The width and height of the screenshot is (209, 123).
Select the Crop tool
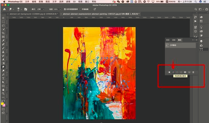click(3, 33)
